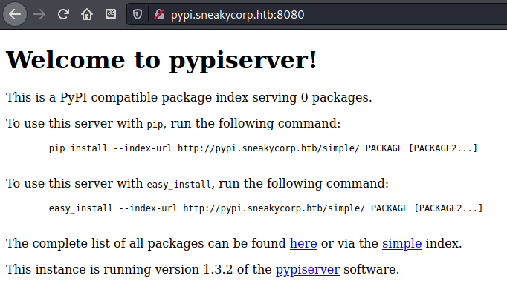Go back to the previous page

(x=16, y=14)
